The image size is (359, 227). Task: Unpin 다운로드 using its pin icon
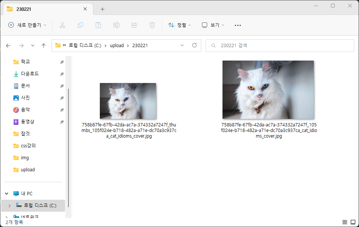click(62, 74)
